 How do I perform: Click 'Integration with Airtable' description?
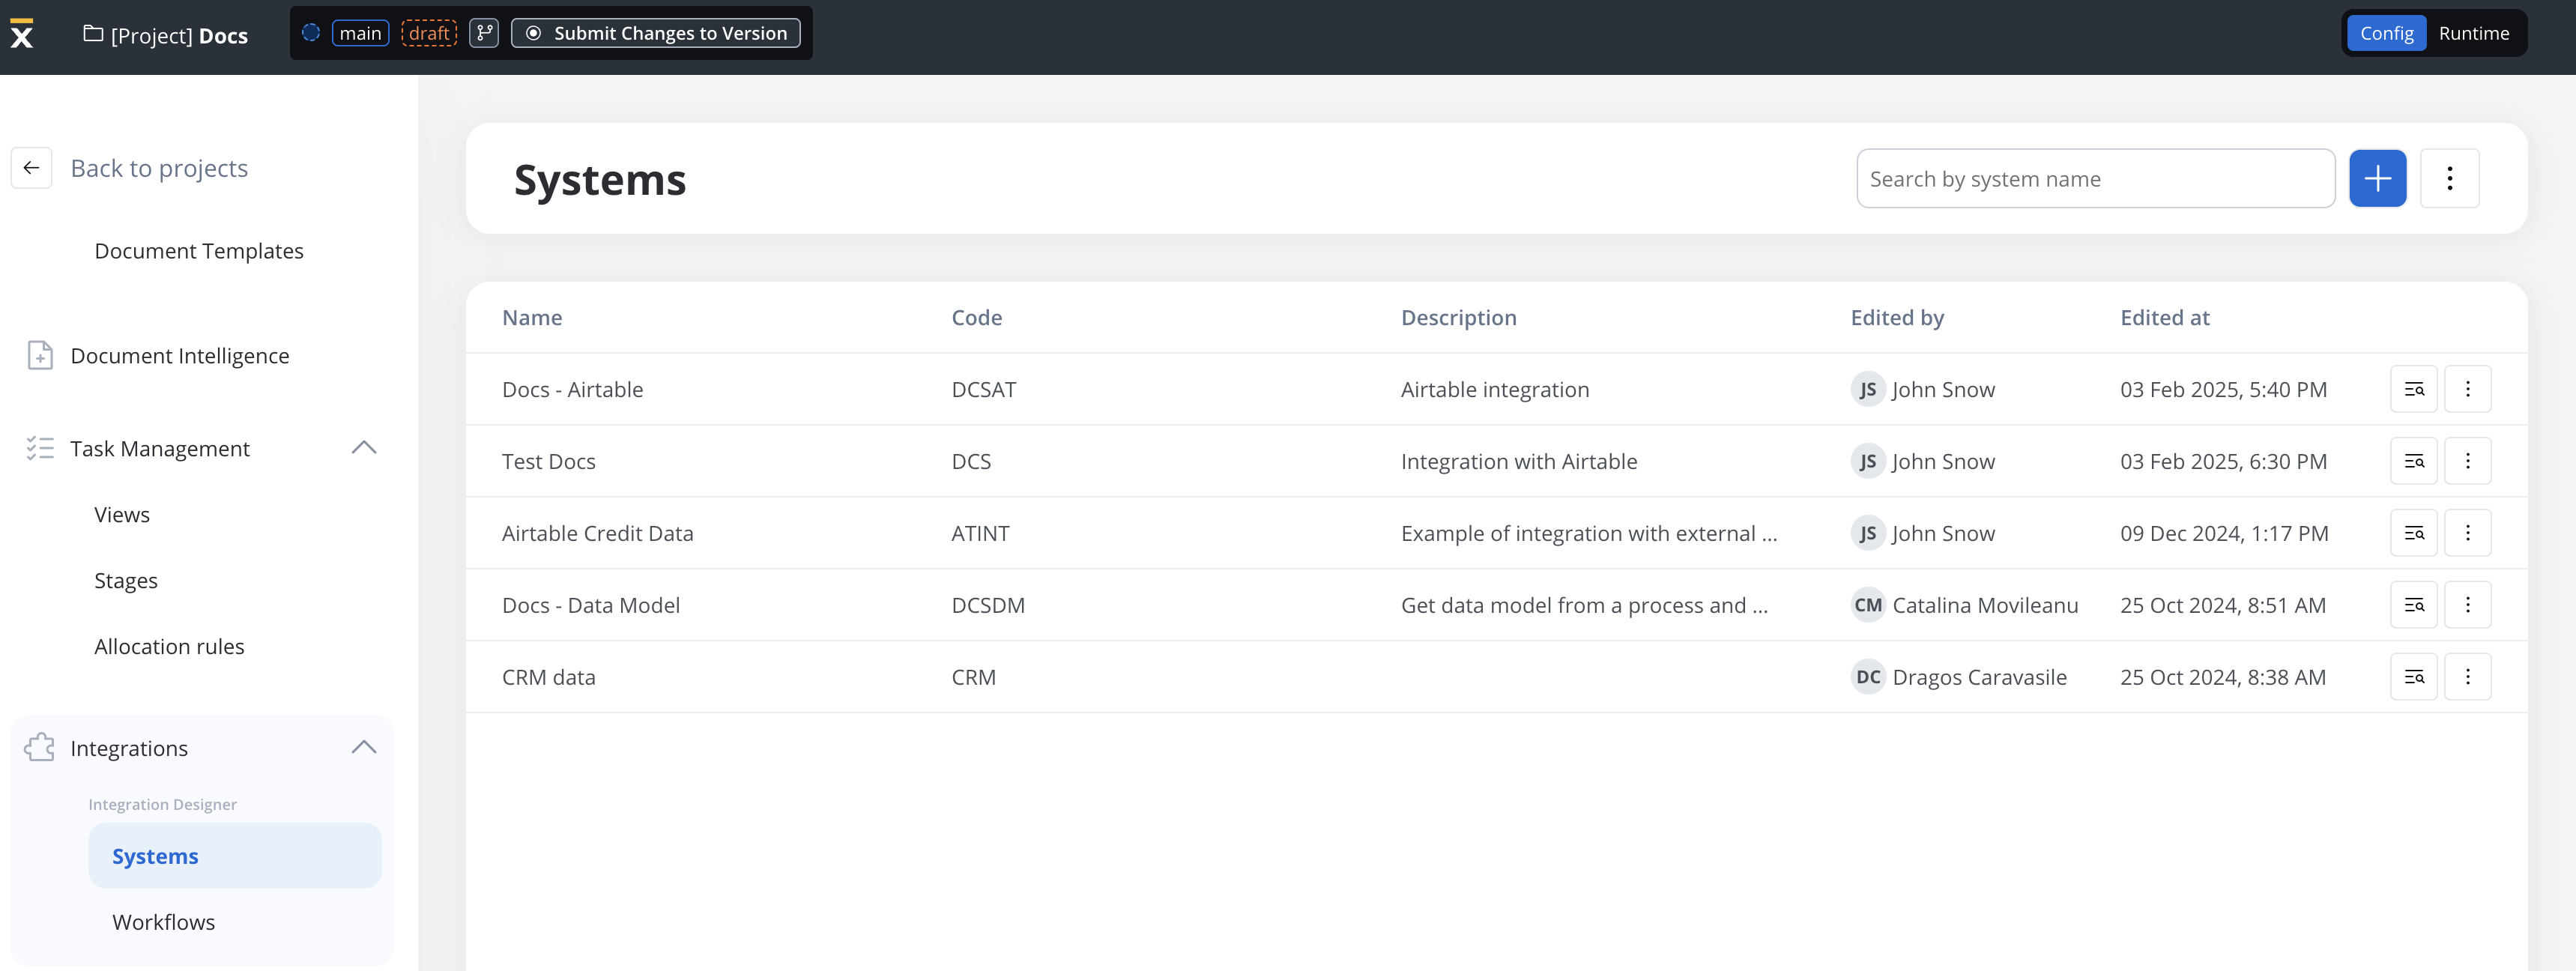pyautogui.click(x=1518, y=462)
